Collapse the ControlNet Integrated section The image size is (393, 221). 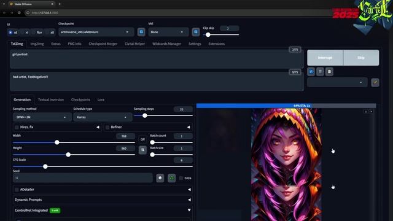click(x=189, y=210)
